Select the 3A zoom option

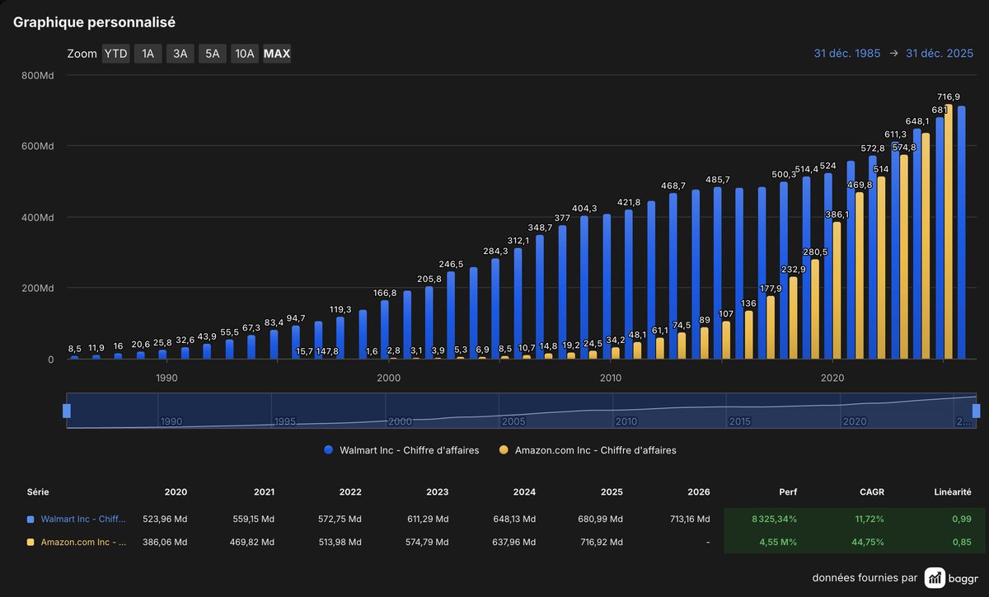coord(180,54)
